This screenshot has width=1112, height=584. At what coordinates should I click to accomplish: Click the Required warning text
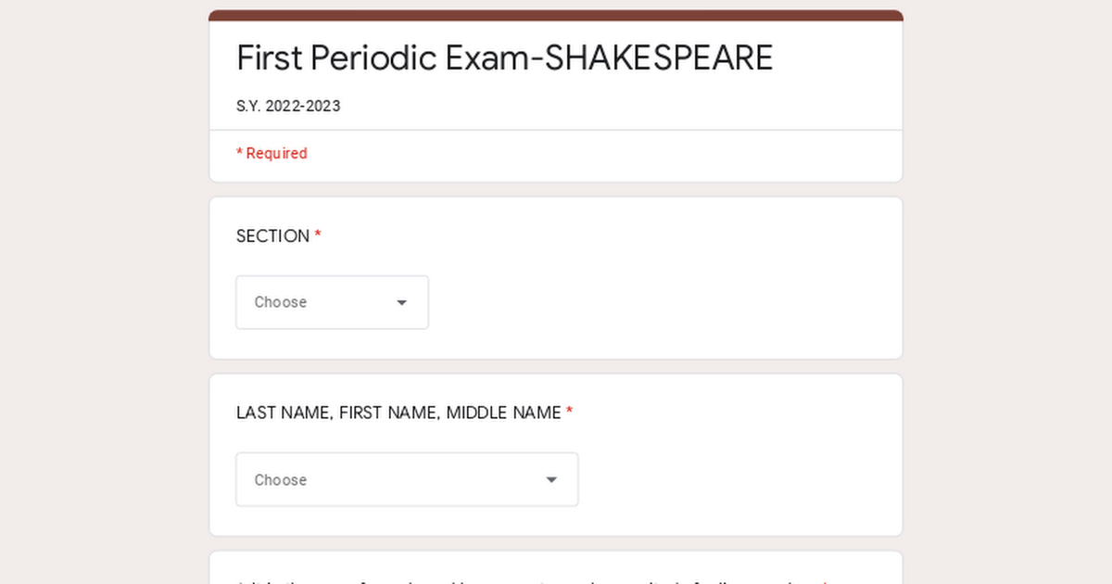coord(272,153)
